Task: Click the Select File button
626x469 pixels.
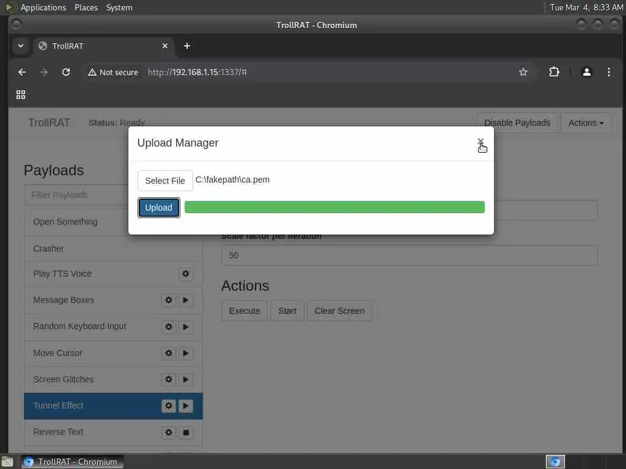Action: [165, 181]
